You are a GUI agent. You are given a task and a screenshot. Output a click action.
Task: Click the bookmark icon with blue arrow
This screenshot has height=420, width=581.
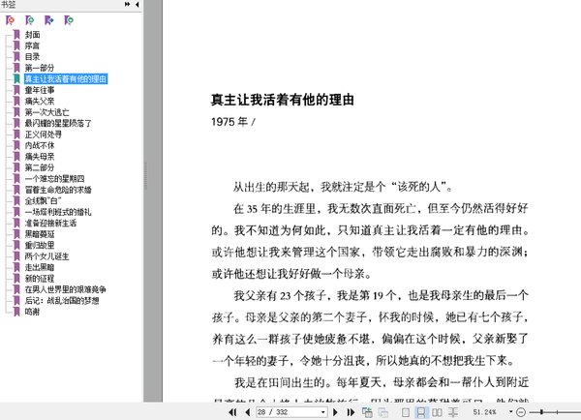49,20
